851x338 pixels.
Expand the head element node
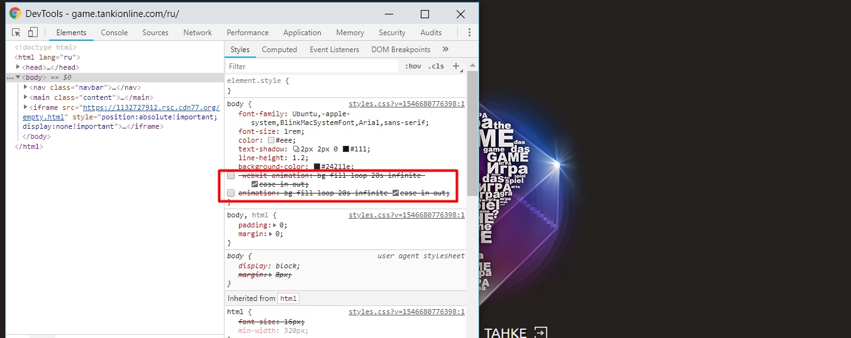(18, 67)
